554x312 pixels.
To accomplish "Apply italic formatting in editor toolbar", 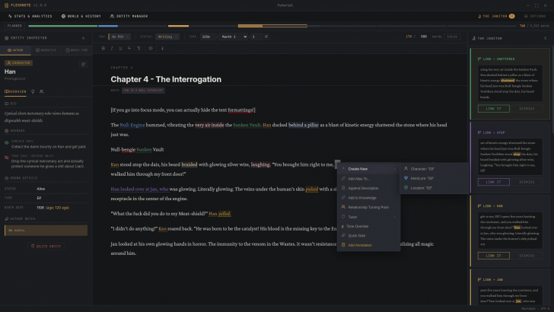I will 112,49.
